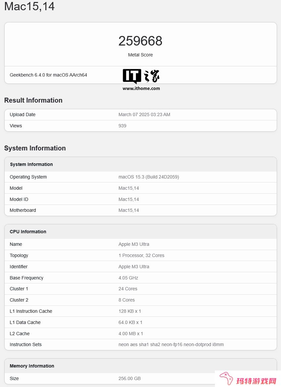Click the "Views" row label
This screenshot has width=281, height=387.
coord(16,126)
